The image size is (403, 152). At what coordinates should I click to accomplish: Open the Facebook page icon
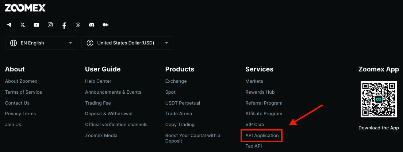pos(64,25)
